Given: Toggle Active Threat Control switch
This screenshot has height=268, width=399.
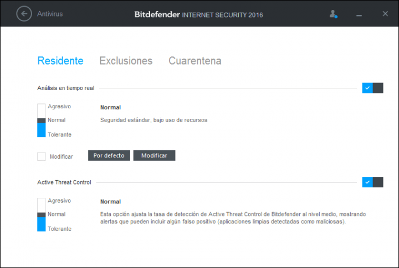Looking at the screenshot, I should tap(372, 182).
